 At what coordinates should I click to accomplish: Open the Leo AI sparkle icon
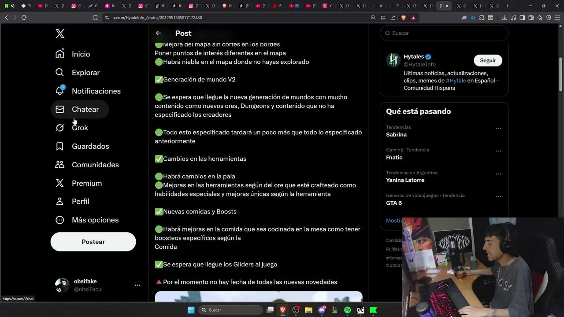pos(540,18)
